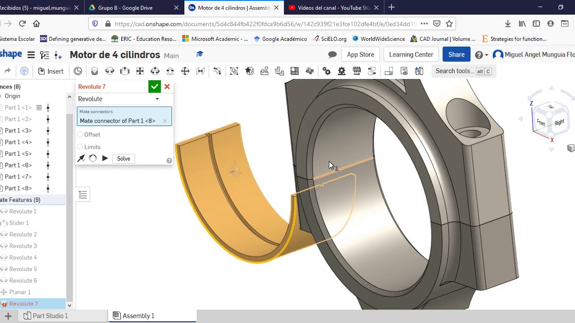Open the Revolute mate type dropdown
This screenshot has width=575, height=323.
click(119, 99)
